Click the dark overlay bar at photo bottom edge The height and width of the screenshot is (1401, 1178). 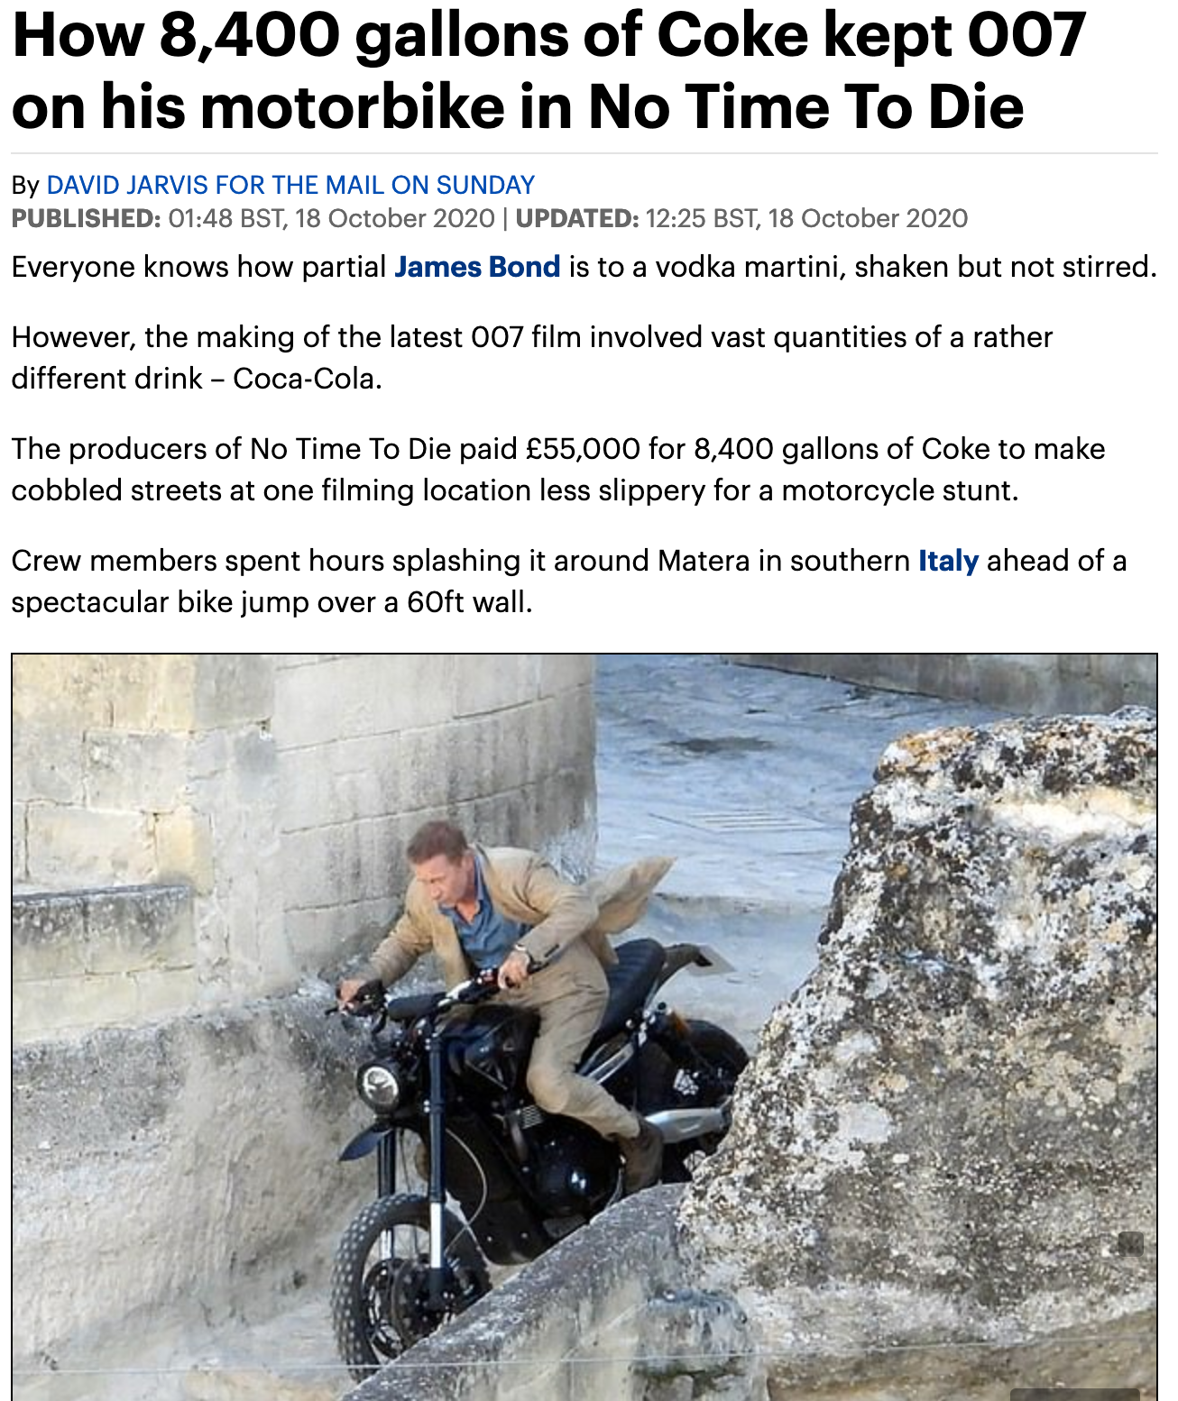[x=1075, y=1395]
